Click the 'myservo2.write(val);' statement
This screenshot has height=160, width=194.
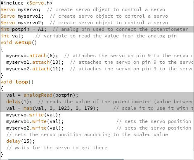(x=35, y=128)
